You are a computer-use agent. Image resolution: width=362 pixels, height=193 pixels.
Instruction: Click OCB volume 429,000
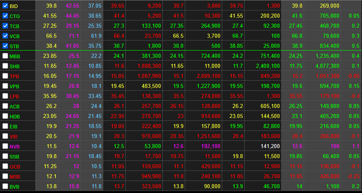pyautogui.click(x=211, y=166)
